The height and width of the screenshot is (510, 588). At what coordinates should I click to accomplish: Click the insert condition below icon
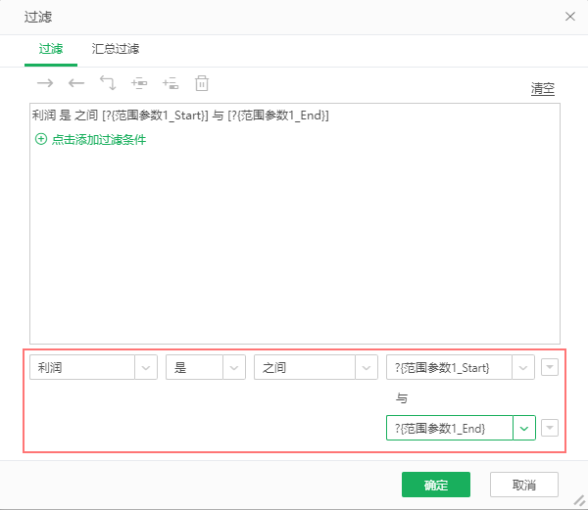click(171, 83)
